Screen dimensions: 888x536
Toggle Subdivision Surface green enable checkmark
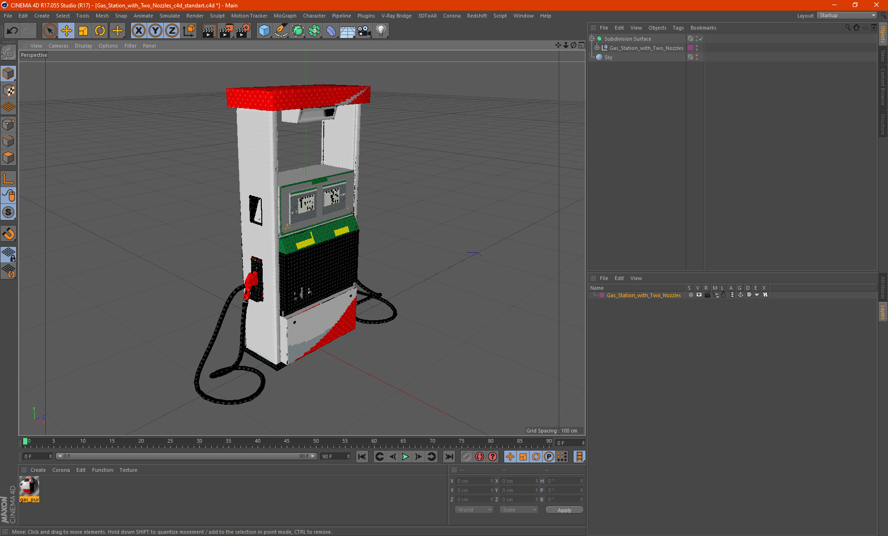click(x=701, y=39)
